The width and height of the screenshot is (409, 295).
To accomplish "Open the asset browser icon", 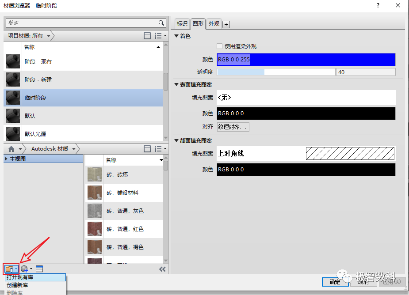I will [39, 269].
